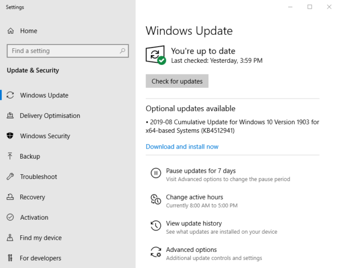Screen dimensions: 339x268
Task: Select Pause updates for 7 days
Action: (x=201, y=170)
